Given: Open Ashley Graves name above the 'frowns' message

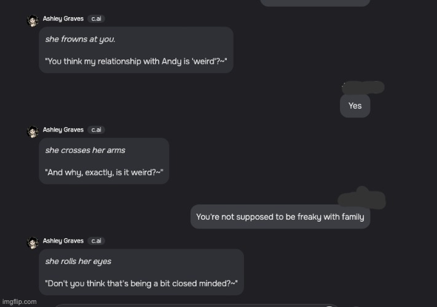Looking at the screenshot, I should click(63, 18).
